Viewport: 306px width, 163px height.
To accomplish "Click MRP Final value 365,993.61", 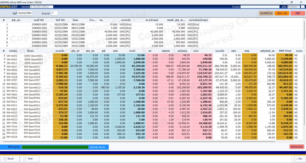I will point(285,66).
